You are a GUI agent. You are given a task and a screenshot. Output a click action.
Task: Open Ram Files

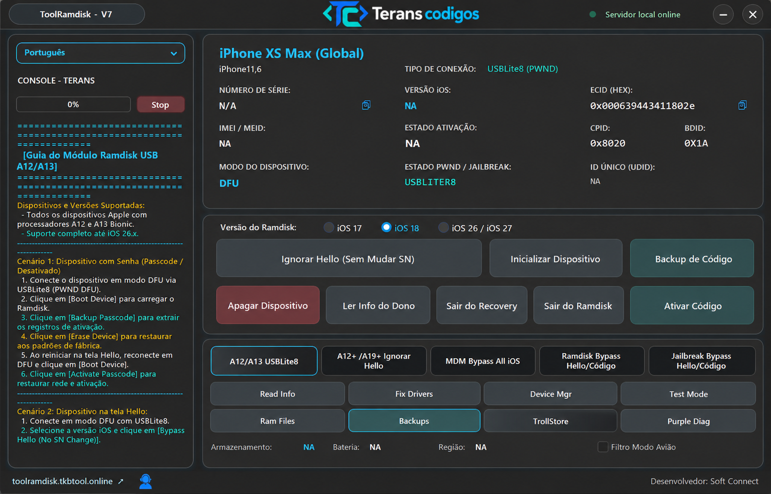pos(278,421)
